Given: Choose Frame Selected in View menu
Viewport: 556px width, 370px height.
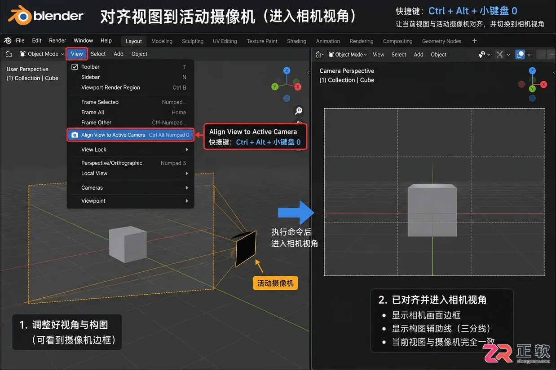Looking at the screenshot, I should (x=130, y=102).
